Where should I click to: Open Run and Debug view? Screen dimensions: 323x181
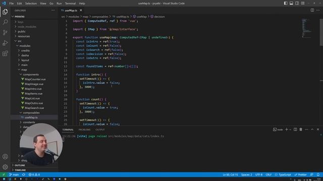(x=5, y=43)
